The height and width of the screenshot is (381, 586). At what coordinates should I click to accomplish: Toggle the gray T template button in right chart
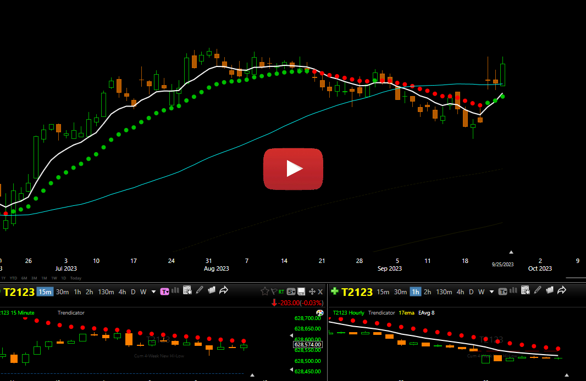[x=502, y=292]
